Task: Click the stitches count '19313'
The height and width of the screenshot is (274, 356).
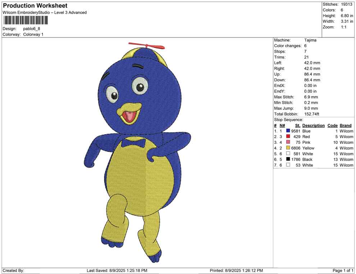Action: click(346, 4)
